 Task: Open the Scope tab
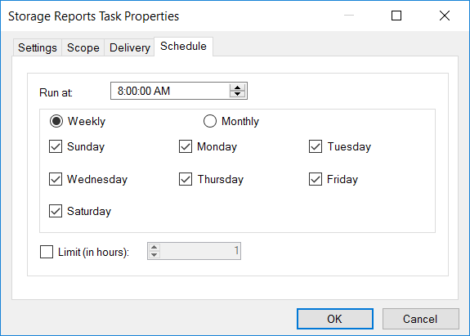tap(83, 47)
